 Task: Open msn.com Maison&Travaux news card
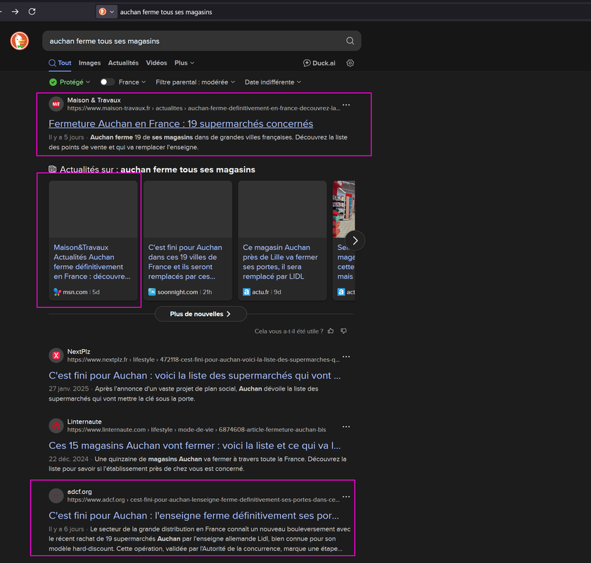(93, 241)
